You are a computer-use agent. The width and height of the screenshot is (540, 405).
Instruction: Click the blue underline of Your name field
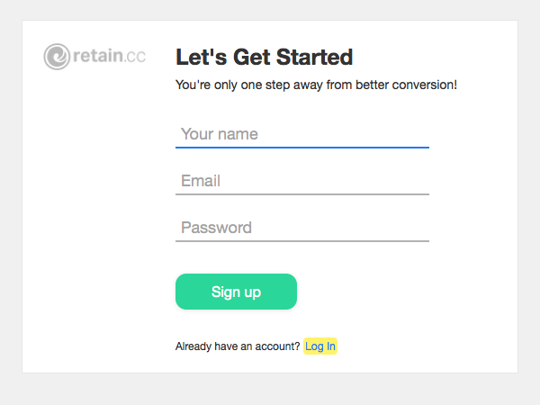click(302, 148)
